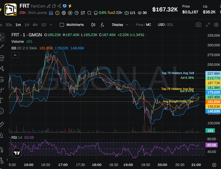The height and width of the screenshot is (169, 221).
Task: Select the 30s timeframe
Action: coord(9,25)
